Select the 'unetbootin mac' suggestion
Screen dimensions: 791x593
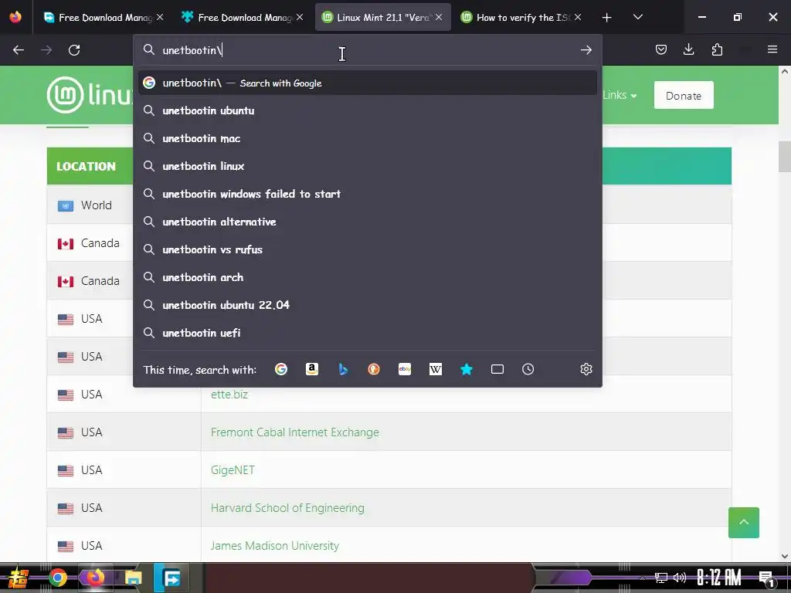[367, 138]
